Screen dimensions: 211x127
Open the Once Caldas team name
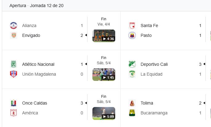point(34,103)
